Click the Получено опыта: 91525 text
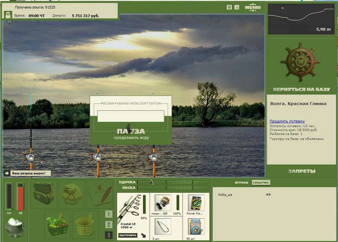 click(x=35, y=7)
